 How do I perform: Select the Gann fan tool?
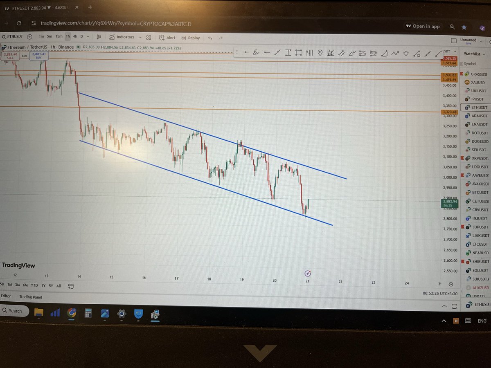pyautogui.click(x=331, y=53)
